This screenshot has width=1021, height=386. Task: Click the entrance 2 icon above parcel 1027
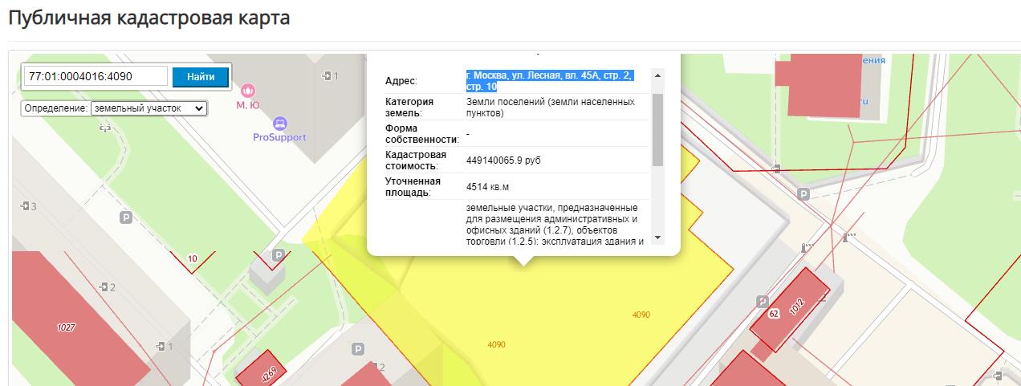104,286
